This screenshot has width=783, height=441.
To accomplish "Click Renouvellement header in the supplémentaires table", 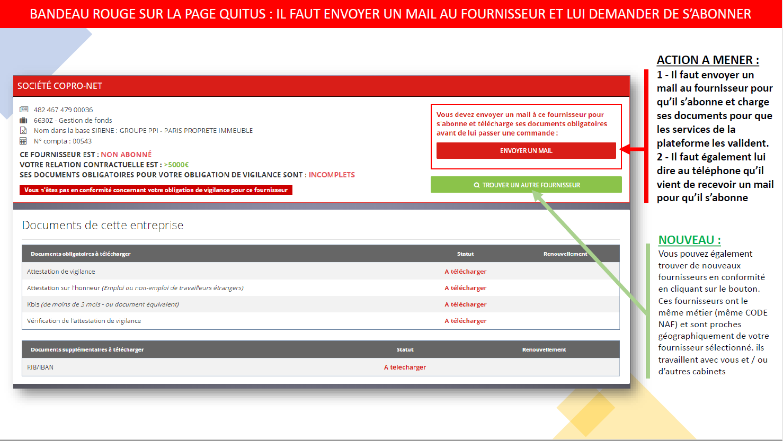I will (544, 350).
